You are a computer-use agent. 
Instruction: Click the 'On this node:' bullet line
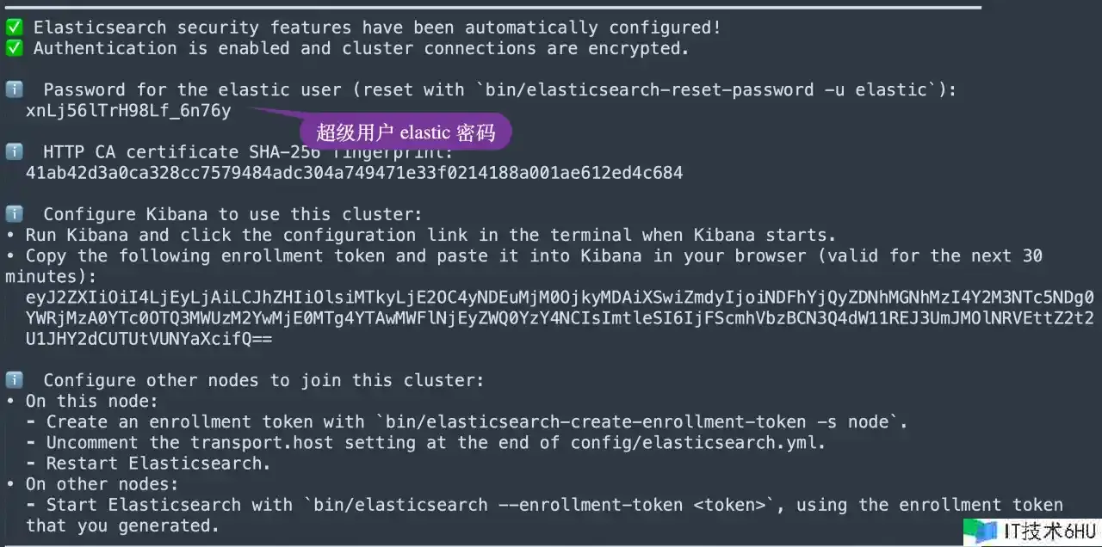82,401
